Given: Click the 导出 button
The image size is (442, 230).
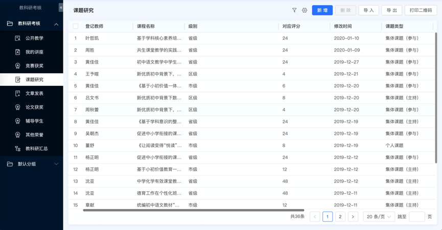Looking at the screenshot, I should [x=391, y=10].
